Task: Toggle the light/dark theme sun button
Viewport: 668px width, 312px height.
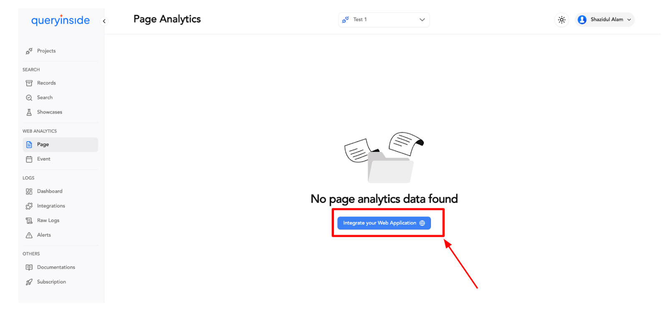Action: click(x=562, y=20)
